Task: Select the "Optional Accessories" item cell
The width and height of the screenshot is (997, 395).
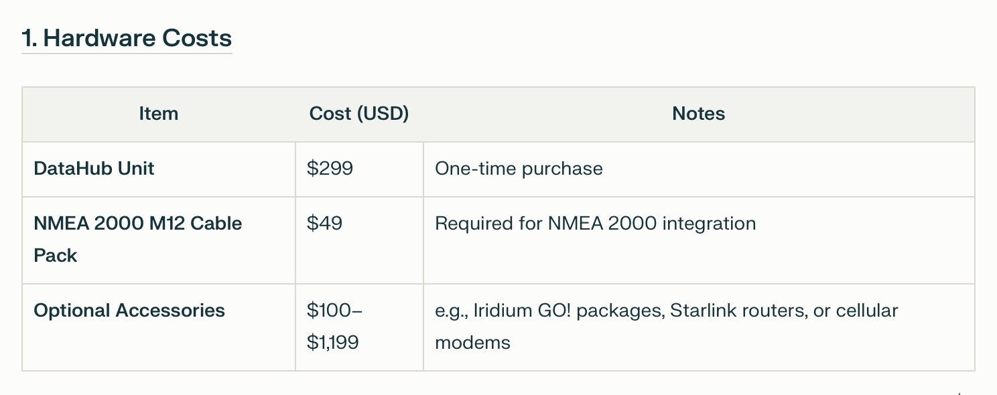Action: point(129,311)
